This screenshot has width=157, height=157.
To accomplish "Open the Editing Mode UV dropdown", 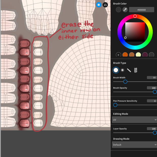I will [x=134, y=120].
